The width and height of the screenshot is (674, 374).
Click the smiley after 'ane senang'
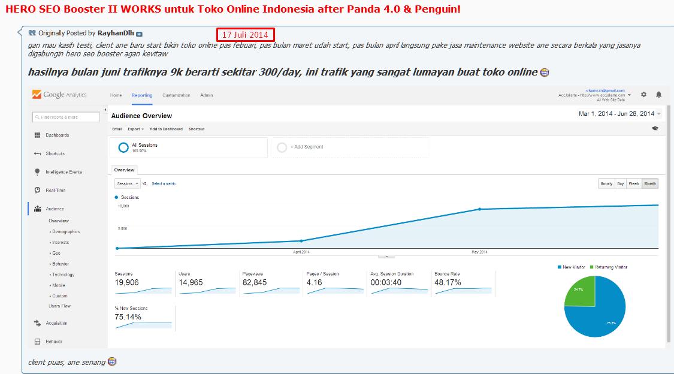pyautogui.click(x=112, y=361)
